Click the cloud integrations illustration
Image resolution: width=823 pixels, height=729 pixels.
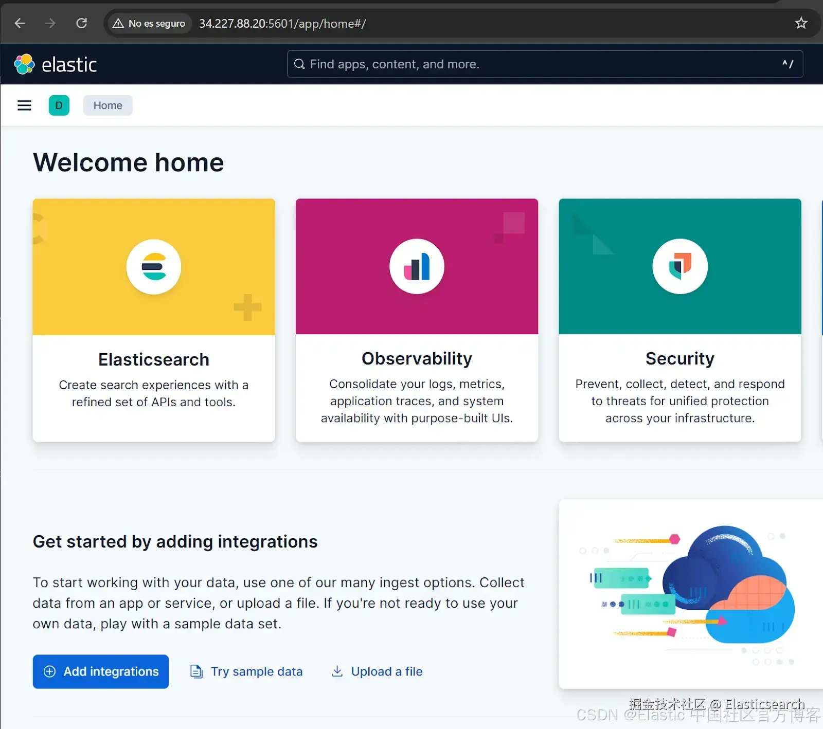click(x=691, y=594)
